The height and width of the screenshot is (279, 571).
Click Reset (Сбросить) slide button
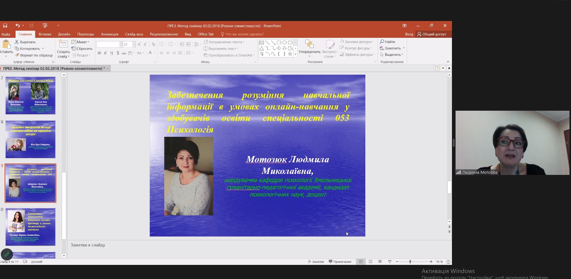click(82, 49)
